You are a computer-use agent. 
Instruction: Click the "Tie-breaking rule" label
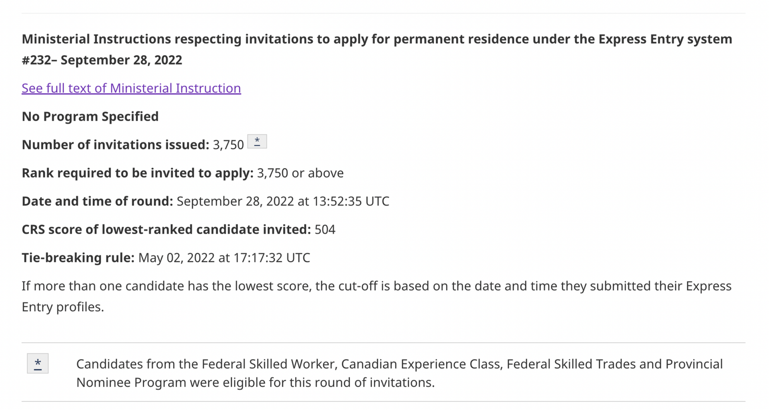pyautogui.click(x=78, y=258)
